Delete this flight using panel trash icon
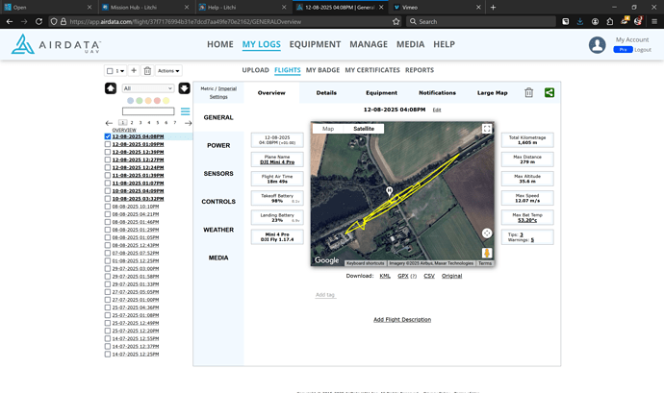Image resolution: width=664 pixels, height=393 pixels. (x=528, y=92)
